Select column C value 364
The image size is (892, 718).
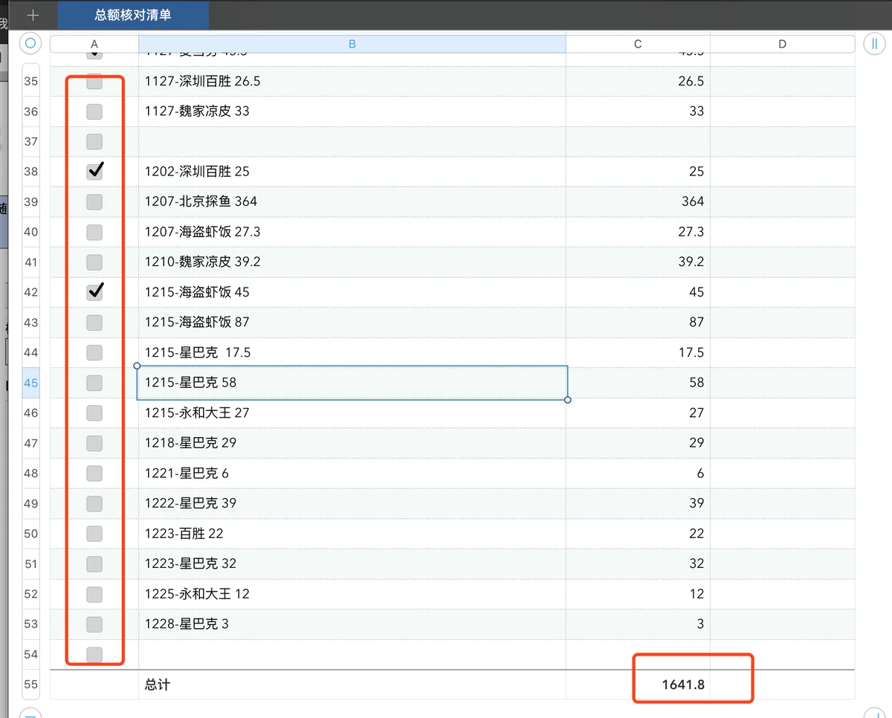tap(638, 201)
